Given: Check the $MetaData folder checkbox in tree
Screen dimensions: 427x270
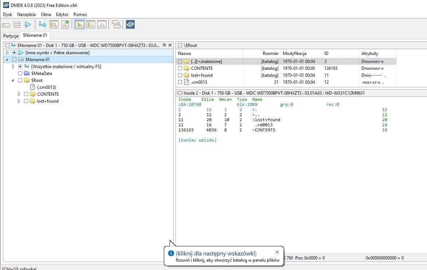Looking at the screenshot, I should point(20,74).
